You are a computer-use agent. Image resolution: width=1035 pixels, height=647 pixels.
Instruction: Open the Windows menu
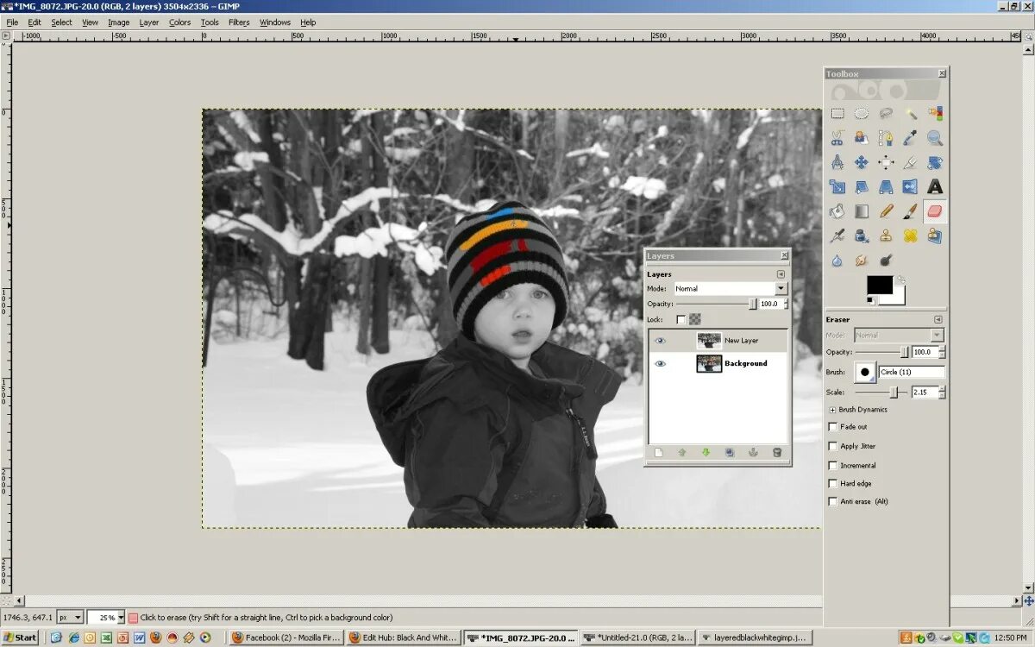click(275, 22)
